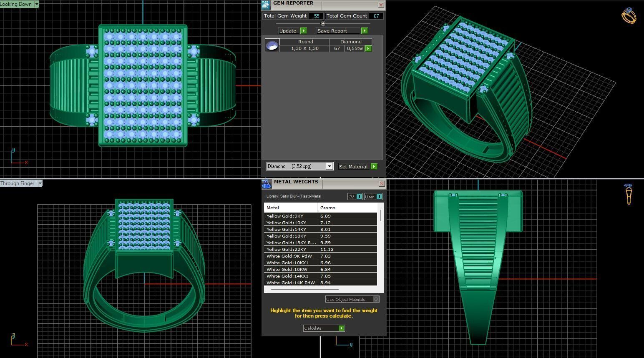The height and width of the screenshot is (358, 644).
Task: Click green arrow next to Set Material
Action: [374, 166]
